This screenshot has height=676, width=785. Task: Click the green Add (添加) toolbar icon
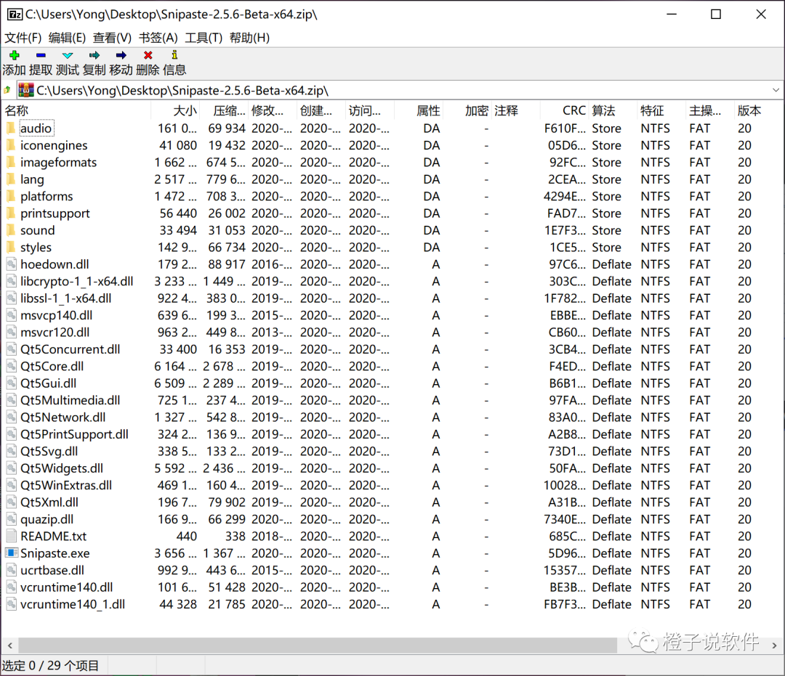tap(15, 55)
